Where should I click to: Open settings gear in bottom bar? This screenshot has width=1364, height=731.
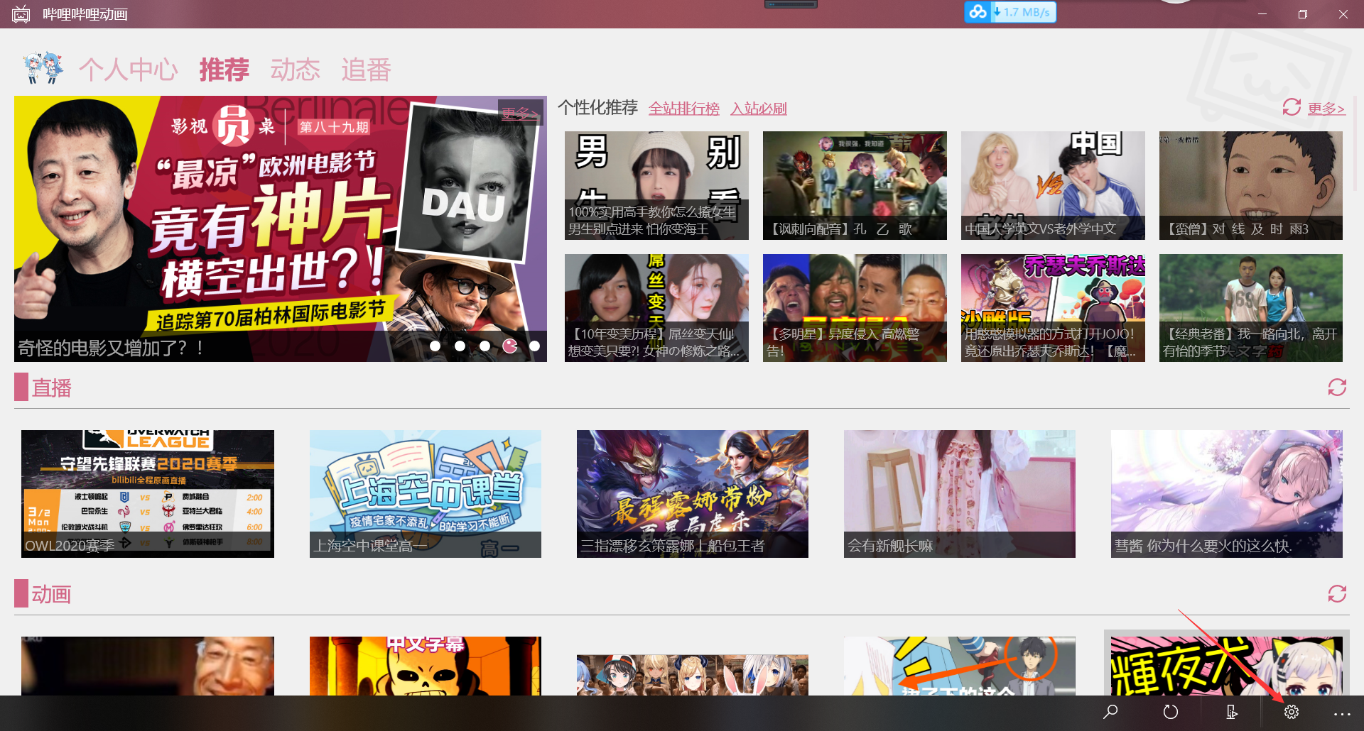[1292, 712]
